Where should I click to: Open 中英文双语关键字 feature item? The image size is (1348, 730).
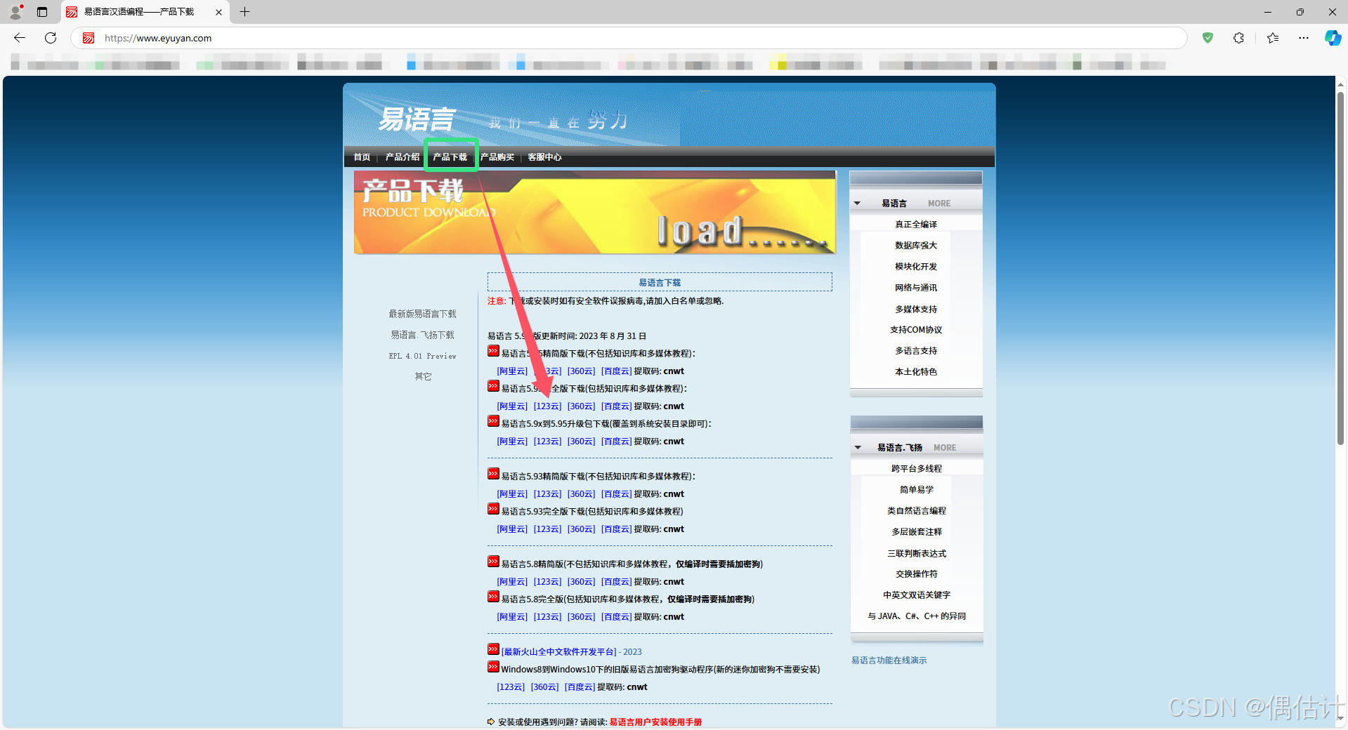click(917, 595)
